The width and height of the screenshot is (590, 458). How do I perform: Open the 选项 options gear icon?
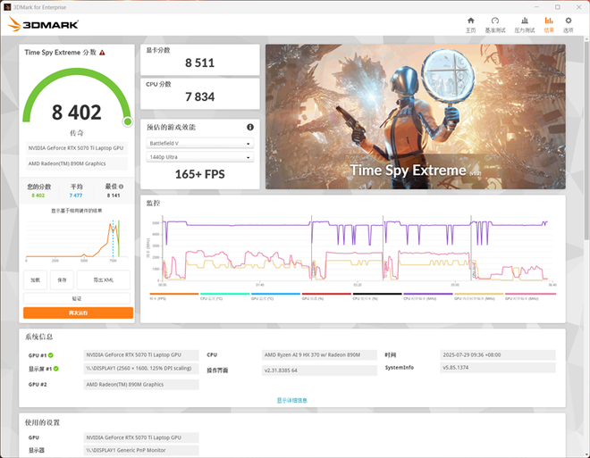(569, 24)
